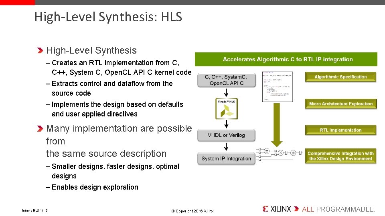This screenshot has width=385, height=216.
Task: Click the red chevron before 'ALL PROGRAMMABLE'
Action: coord(296,209)
